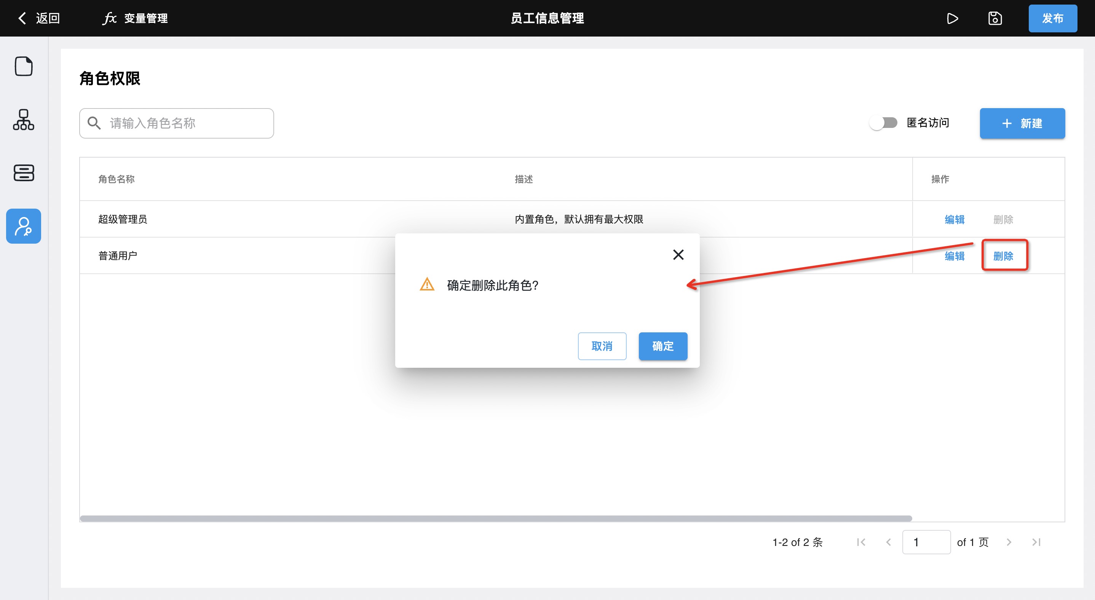
Task: Click the 1-2 of 2 条 count
Action: [797, 542]
